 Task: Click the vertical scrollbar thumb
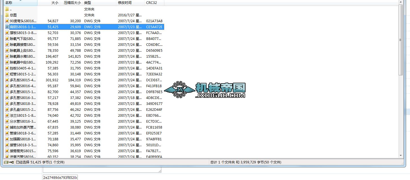(x=400, y=40)
